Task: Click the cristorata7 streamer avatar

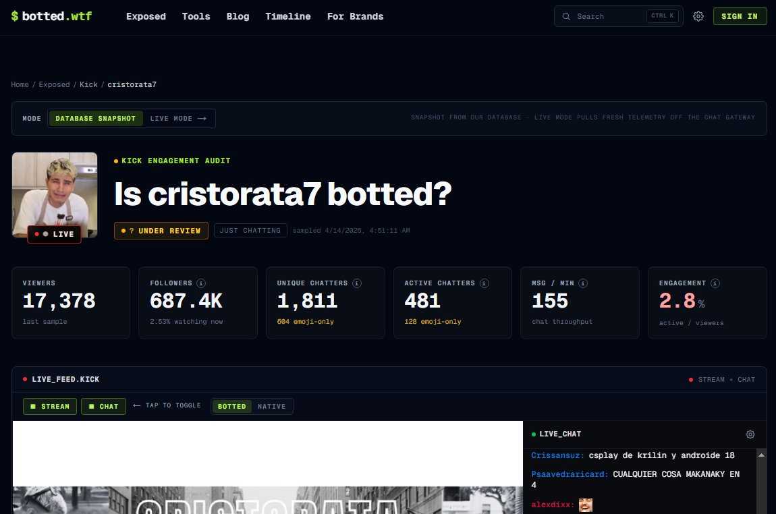Action: point(55,195)
